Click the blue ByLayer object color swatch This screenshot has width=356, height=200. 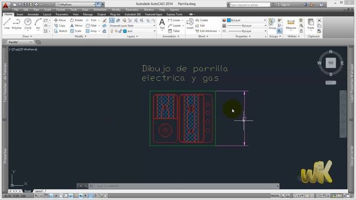[x=229, y=20]
